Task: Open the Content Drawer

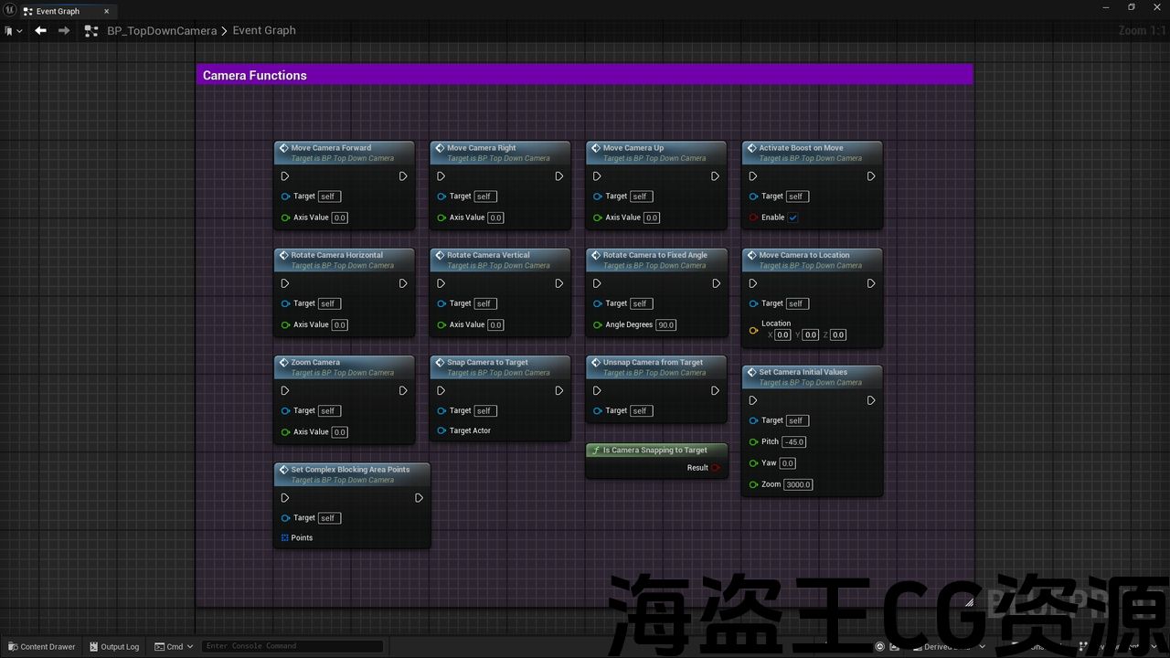Action: [41, 646]
